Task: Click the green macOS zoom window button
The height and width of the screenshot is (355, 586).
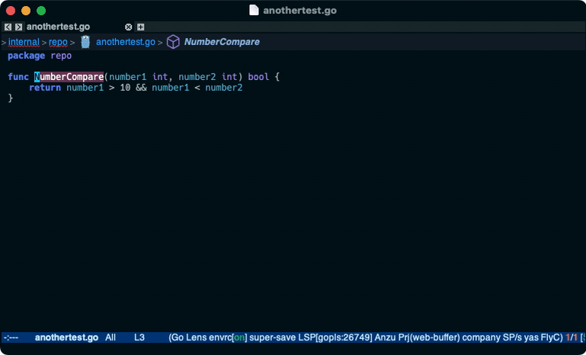Action: [41, 11]
